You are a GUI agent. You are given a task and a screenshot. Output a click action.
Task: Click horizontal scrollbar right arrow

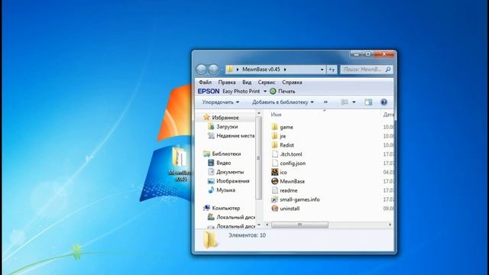[390, 225]
